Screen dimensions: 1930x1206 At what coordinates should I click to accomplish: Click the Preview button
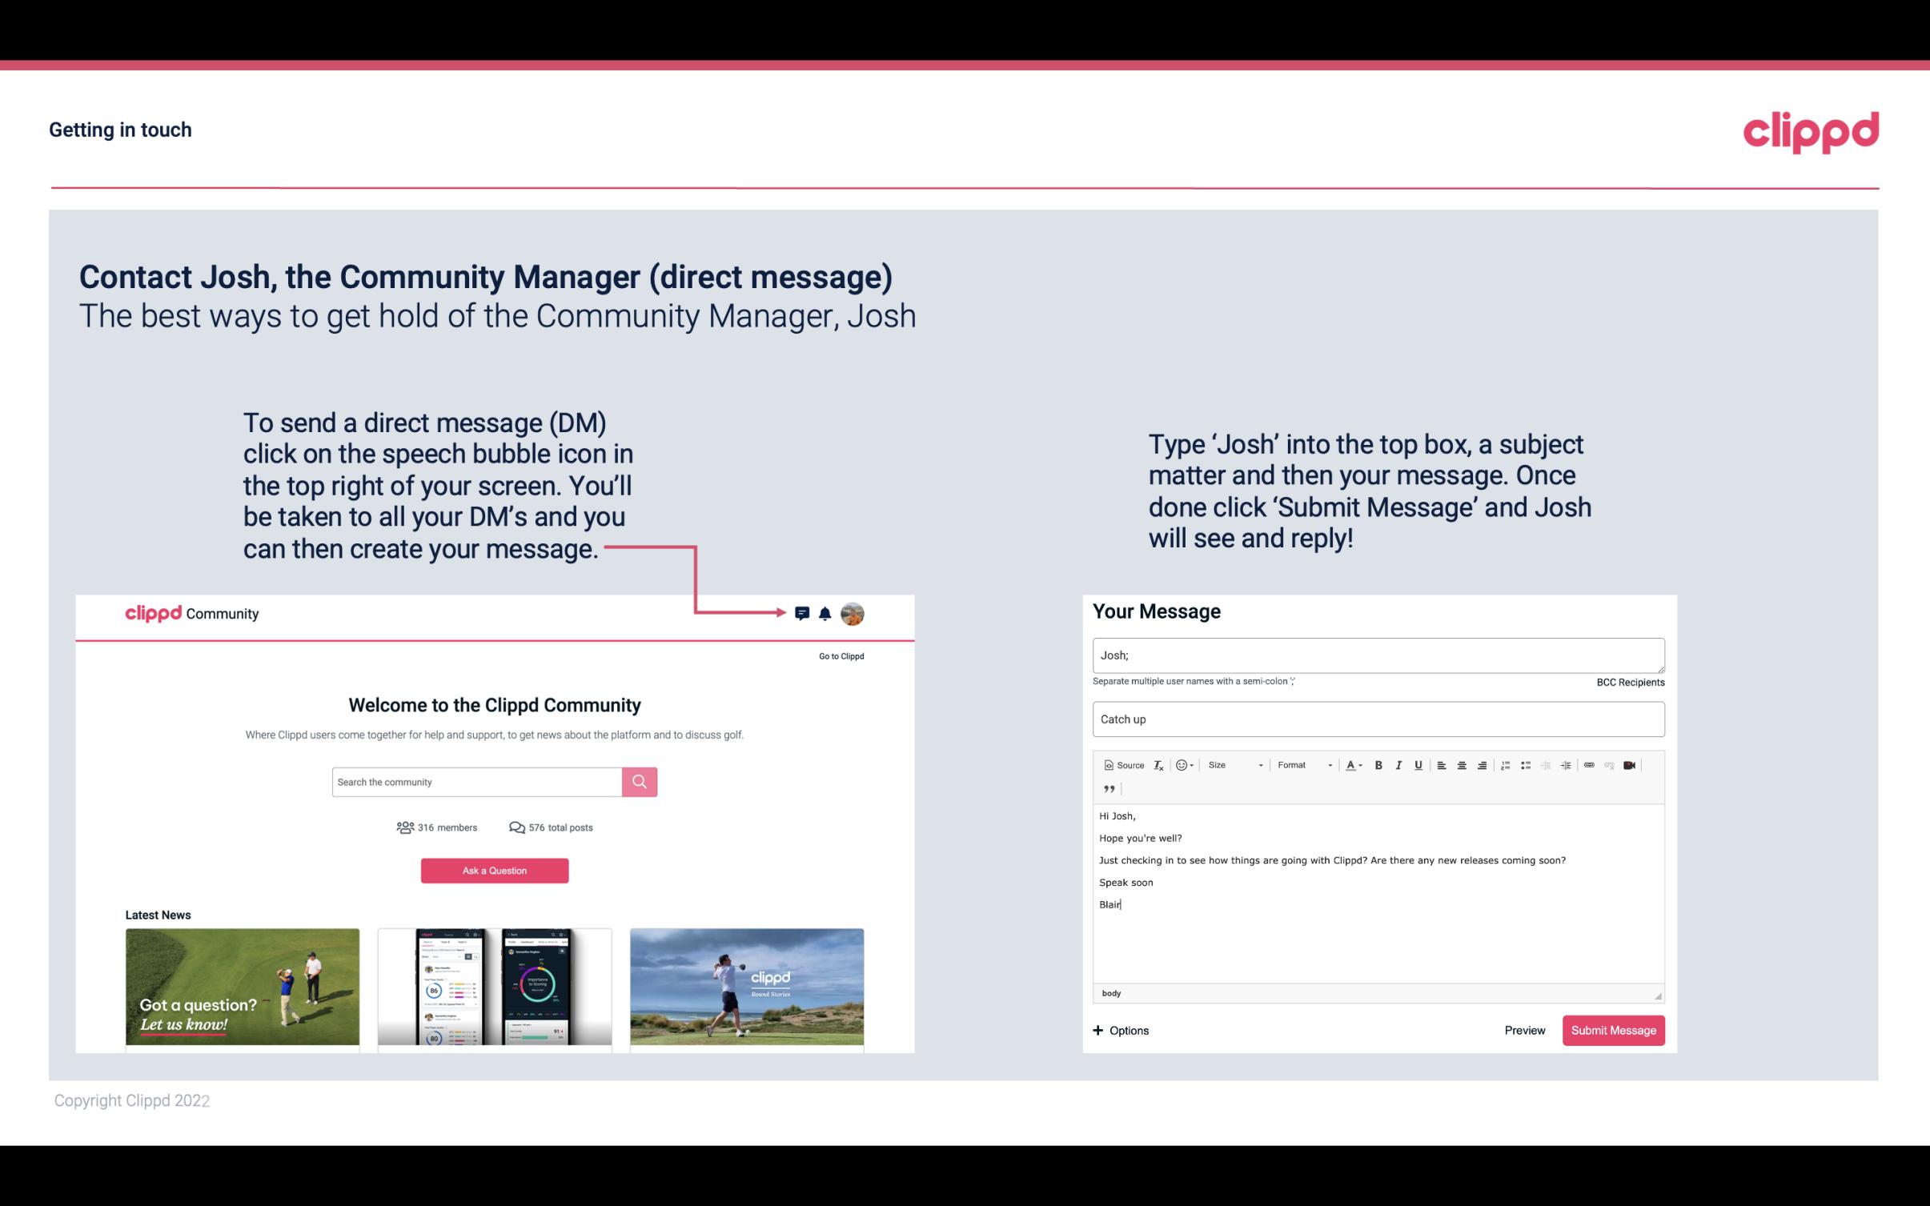1524,1031
